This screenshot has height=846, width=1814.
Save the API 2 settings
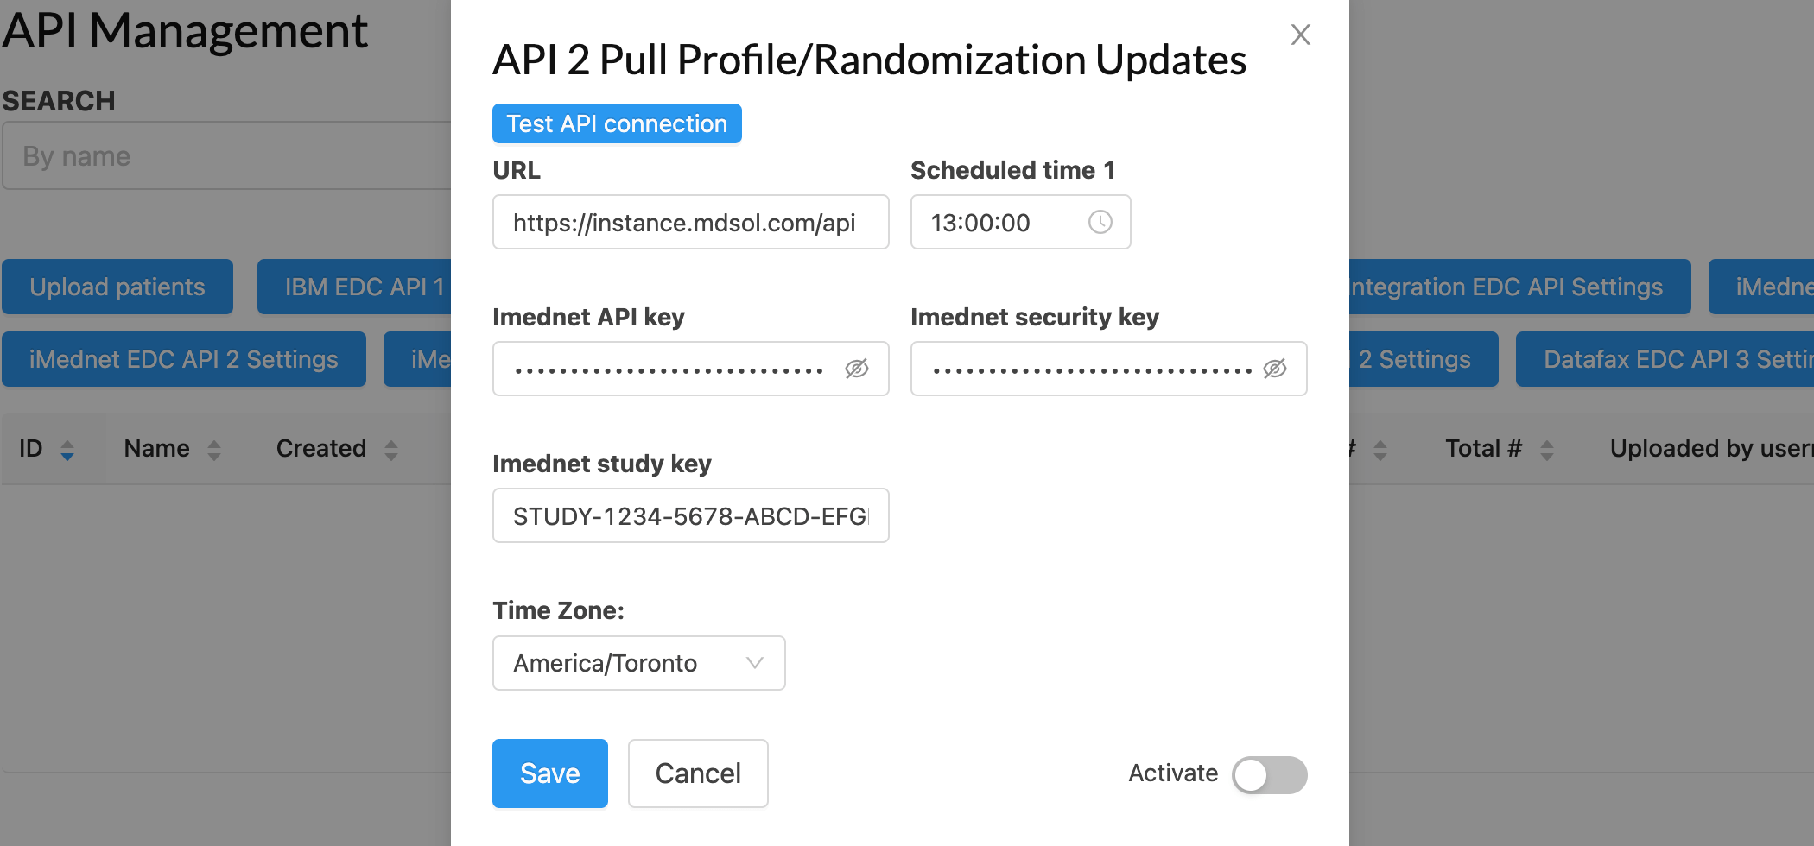[550, 773]
